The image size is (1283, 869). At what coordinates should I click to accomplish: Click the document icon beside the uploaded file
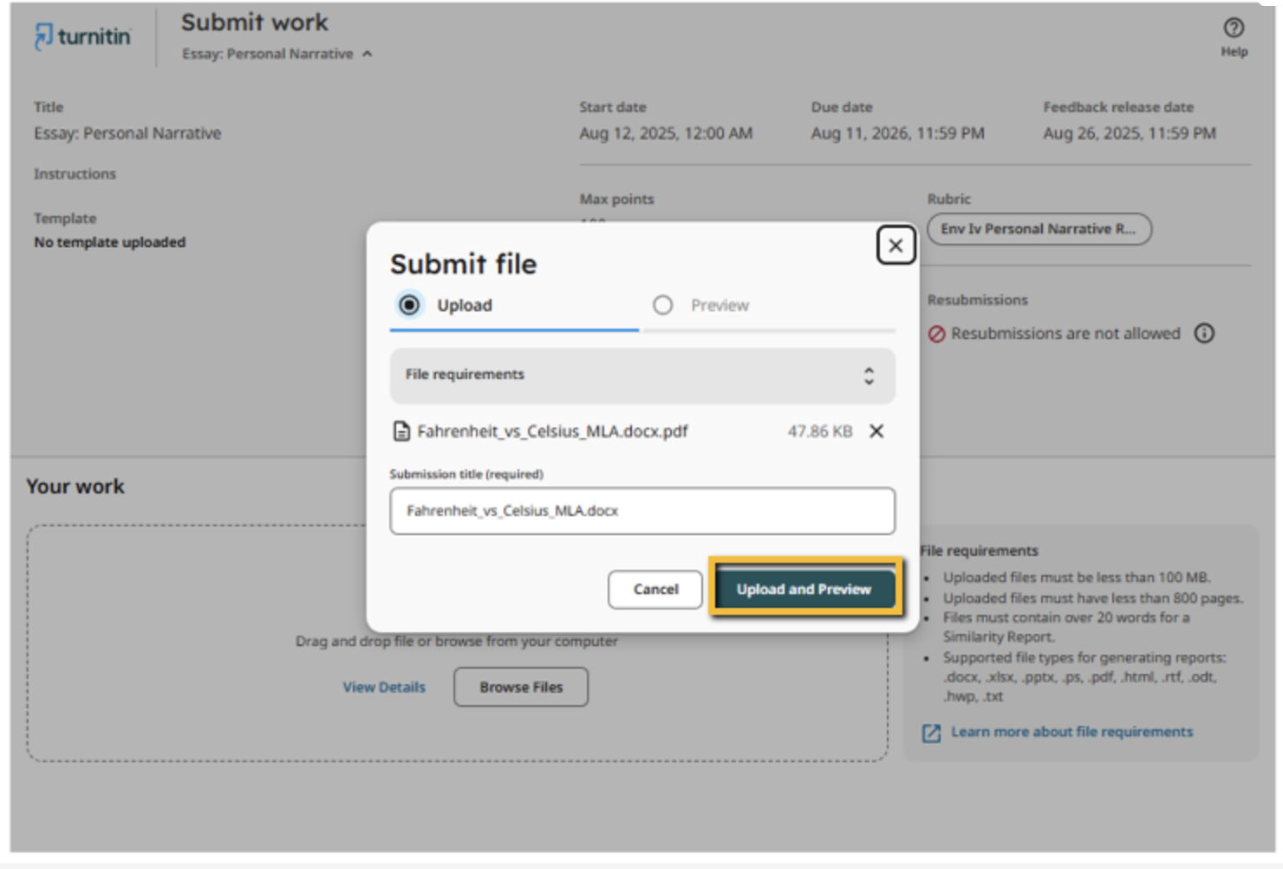pyautogui.click(x=401, y=431)
